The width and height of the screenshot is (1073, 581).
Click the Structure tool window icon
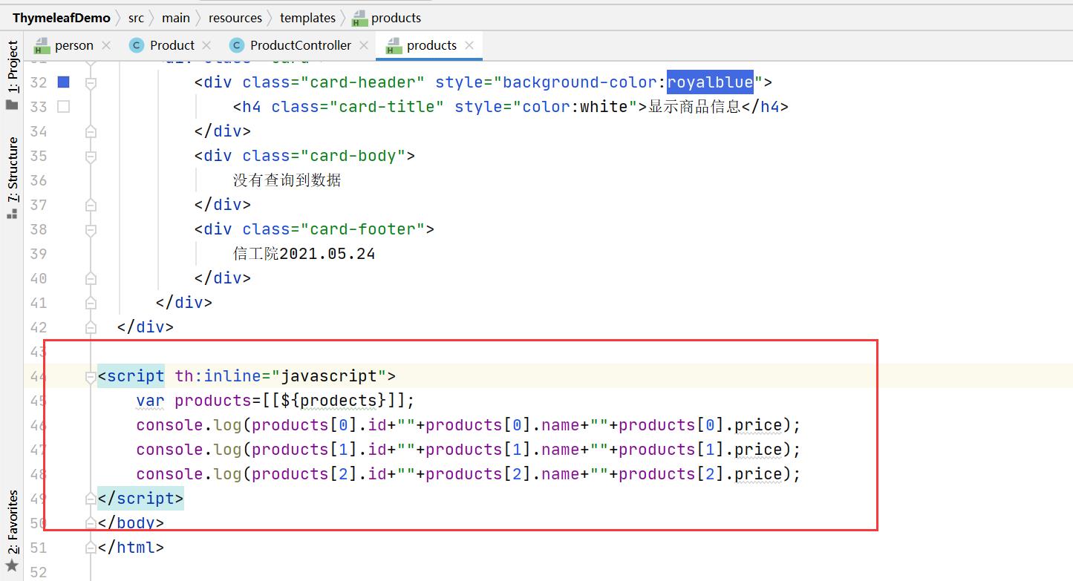[x=12, y=214]
